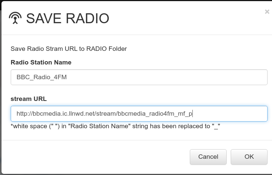This screenshot has height=175, width=272.
Task: Click the white space replacement note text
Action: [x=115, y=126]
